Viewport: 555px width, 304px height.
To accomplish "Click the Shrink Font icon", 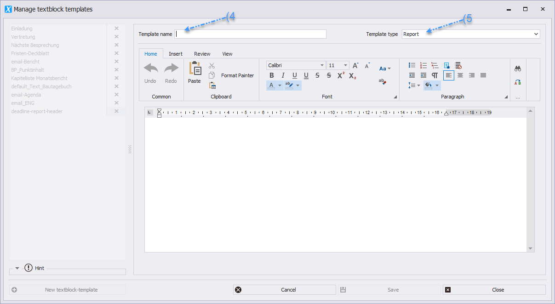I will pyautogui.click(x=367, y=66).
